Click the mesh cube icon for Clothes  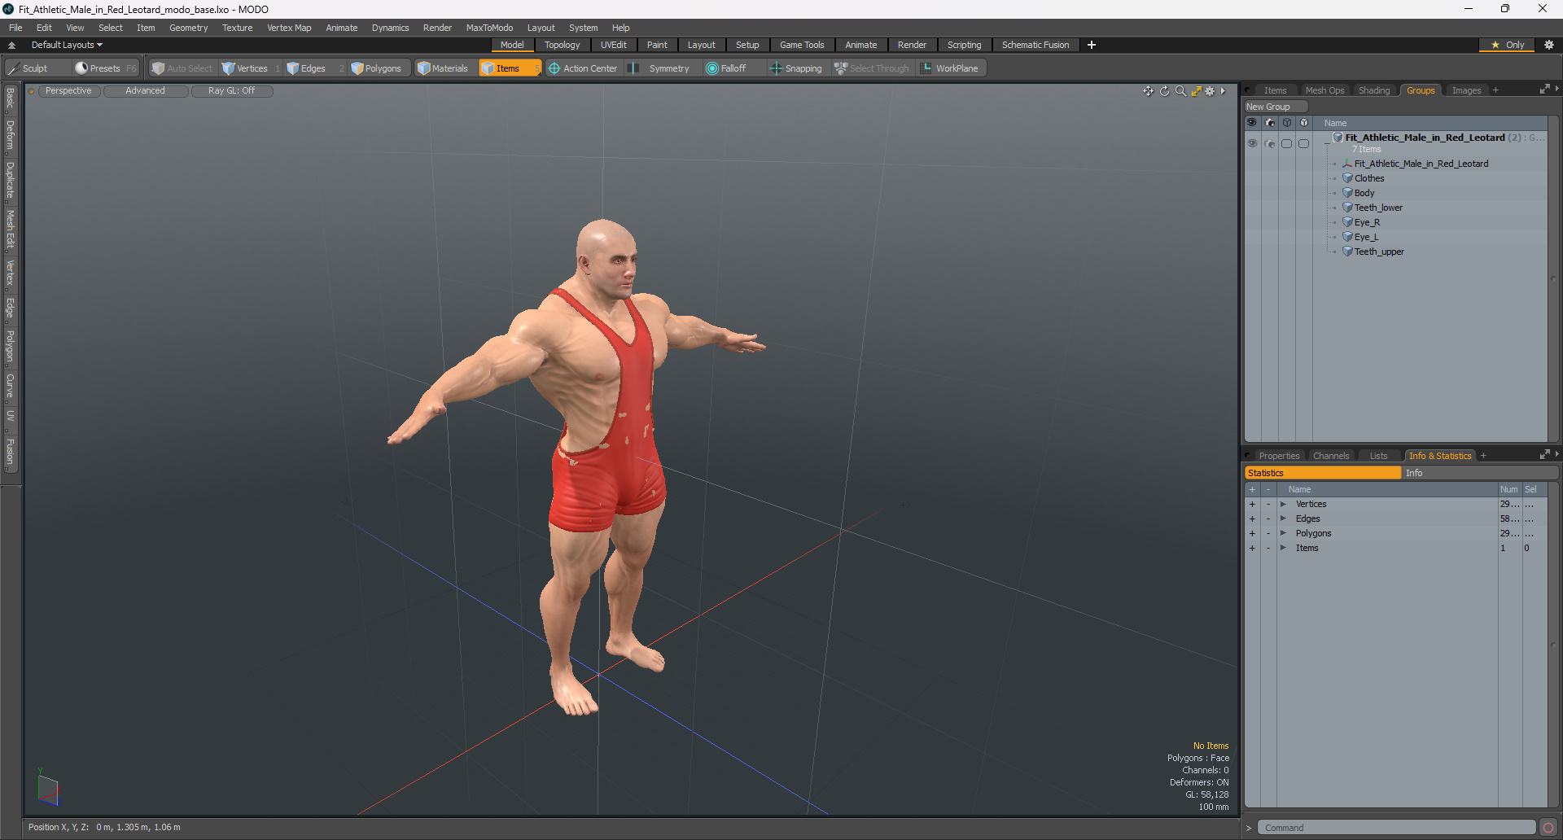[1347, 178]
